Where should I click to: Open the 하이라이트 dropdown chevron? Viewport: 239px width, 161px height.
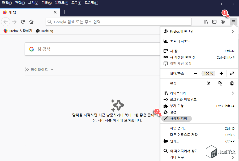point(52,69)
